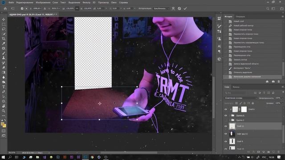Image resolution: width=285 pixels, height=160 pixels.
Task: Select the Rectangular Marquee tool
Action: click(4, 24)
